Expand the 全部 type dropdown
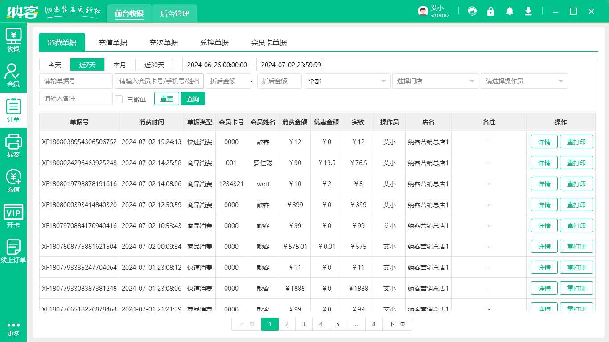Viewport: 609px width, 342px height. [347, 81]
